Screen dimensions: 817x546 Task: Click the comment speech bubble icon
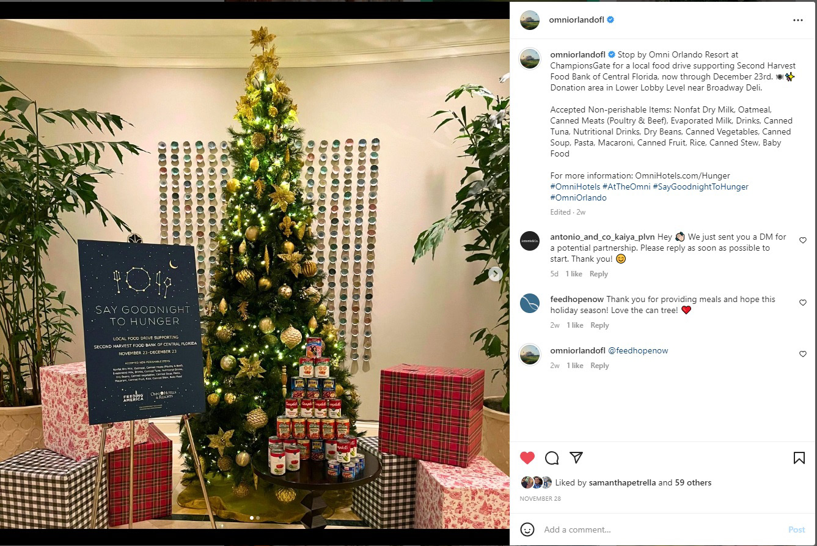[552, 457]
